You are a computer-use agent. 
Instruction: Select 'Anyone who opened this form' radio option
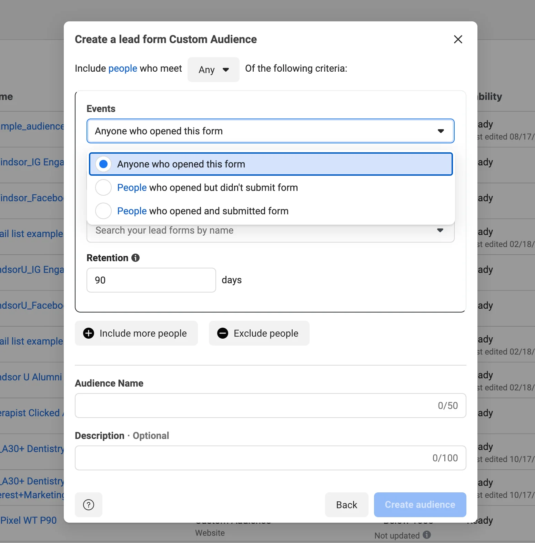103,164
